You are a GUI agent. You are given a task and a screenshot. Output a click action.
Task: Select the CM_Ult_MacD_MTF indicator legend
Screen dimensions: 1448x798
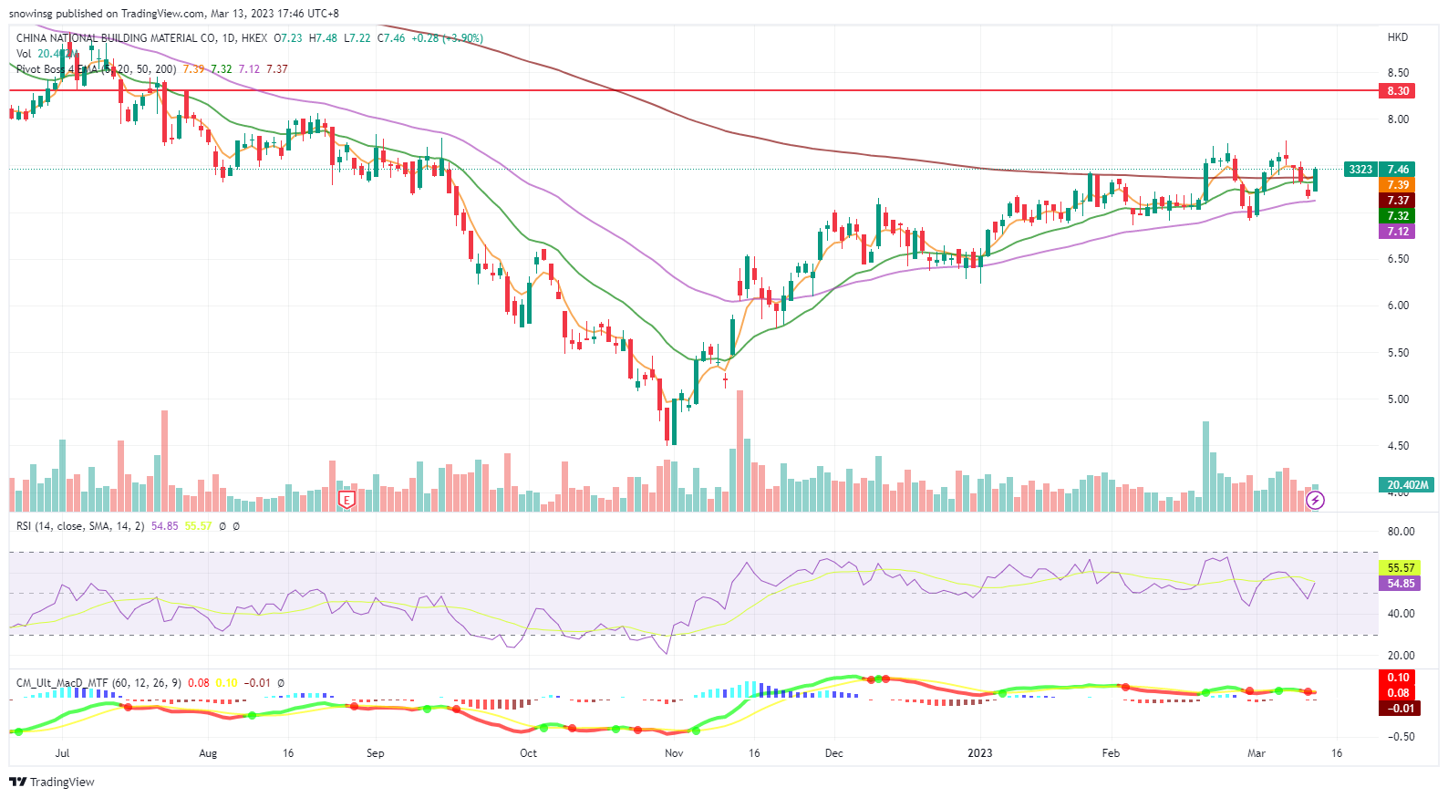(x=98, y=683)
